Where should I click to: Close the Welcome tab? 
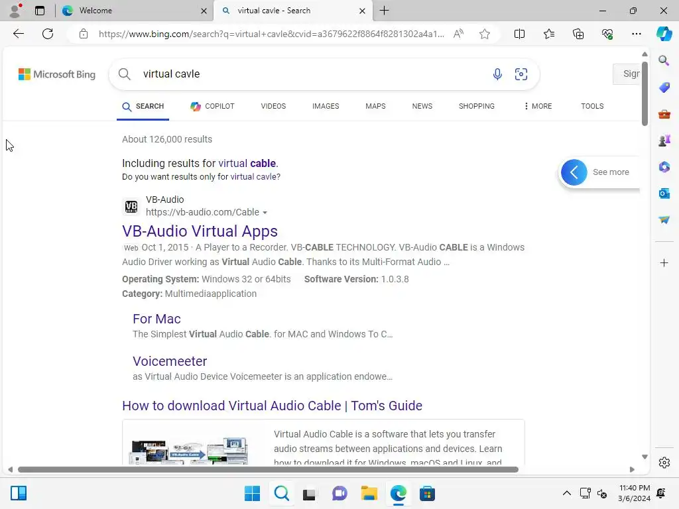204,11
